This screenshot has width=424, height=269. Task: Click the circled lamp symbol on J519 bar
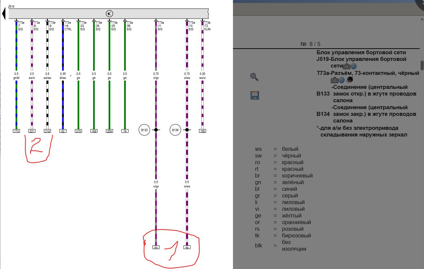coord(109,14)
